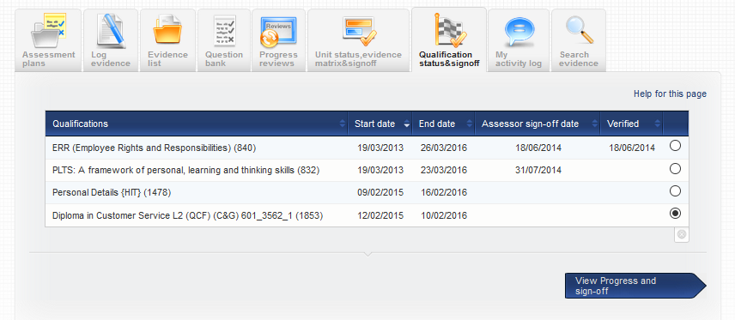Select the Question bank checklist icon

pos(224,30)
